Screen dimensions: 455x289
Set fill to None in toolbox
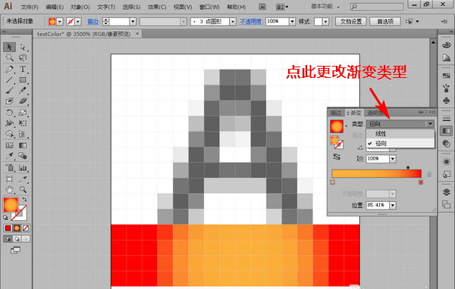(x=26, y=228)
